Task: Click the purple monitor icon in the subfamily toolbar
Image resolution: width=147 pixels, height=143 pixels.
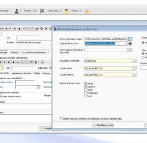Action: [42, 62]
